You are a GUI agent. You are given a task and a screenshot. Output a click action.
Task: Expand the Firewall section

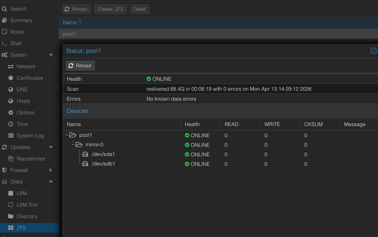(x=51, y=170)
